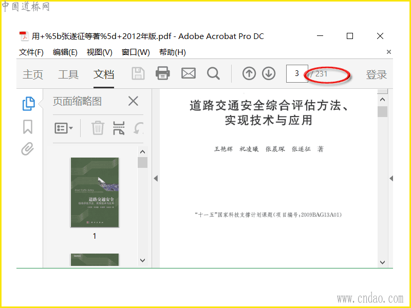Close the page thumbnails panel

point(133,101)
